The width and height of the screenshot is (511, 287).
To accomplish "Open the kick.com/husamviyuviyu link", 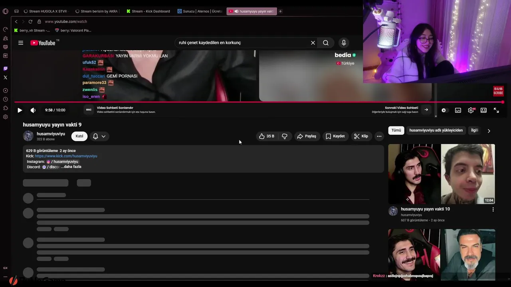I will click(x=66, y=156).
